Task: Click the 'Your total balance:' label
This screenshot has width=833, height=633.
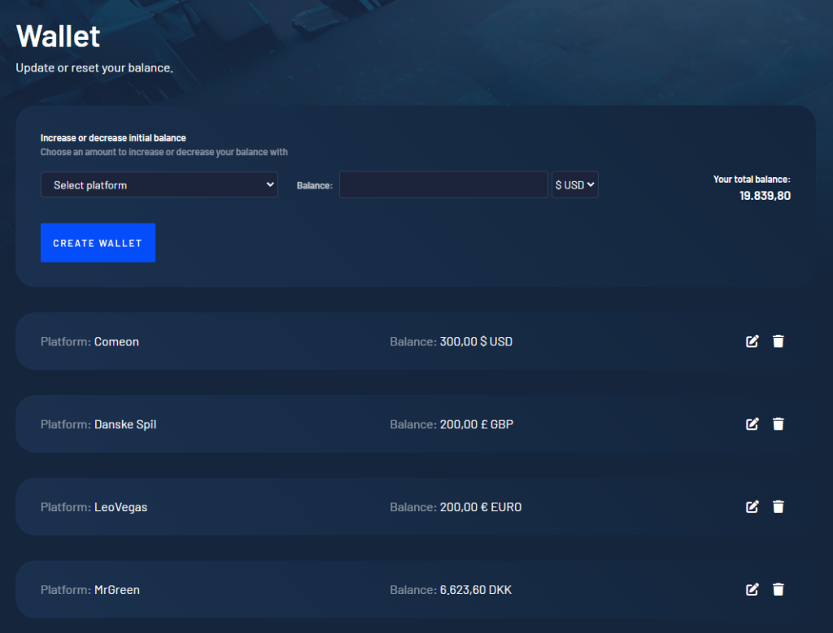Action: (752, 180)
